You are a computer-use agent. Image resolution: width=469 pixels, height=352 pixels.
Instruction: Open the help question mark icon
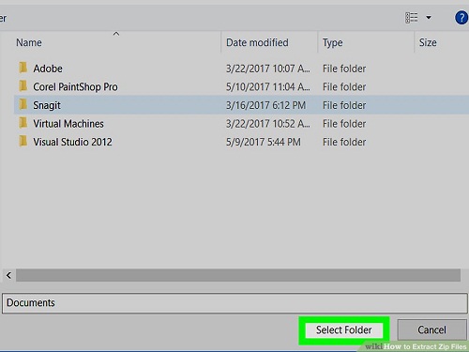(x=461, y=18)
